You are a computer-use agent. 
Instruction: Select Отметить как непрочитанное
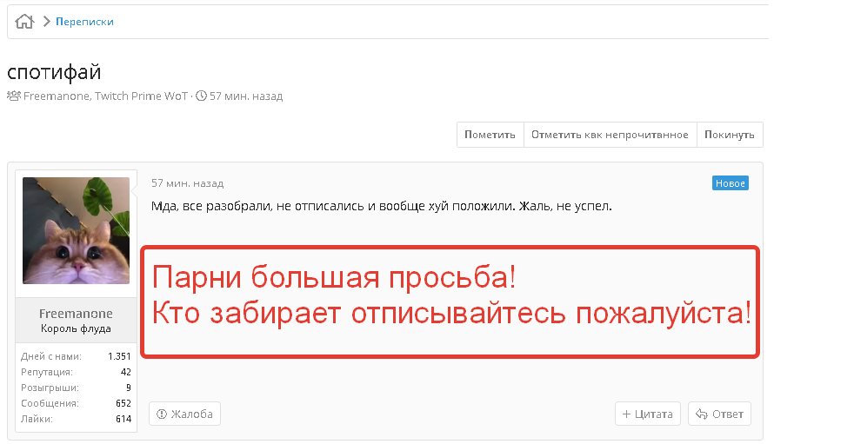pyautogui.click(x=610, y=135)
